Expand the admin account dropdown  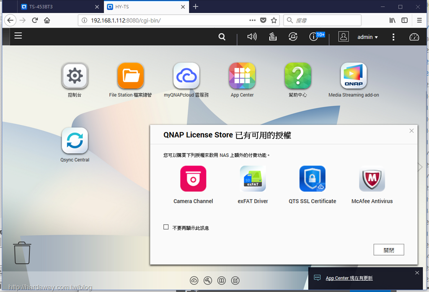coord(367,37)
